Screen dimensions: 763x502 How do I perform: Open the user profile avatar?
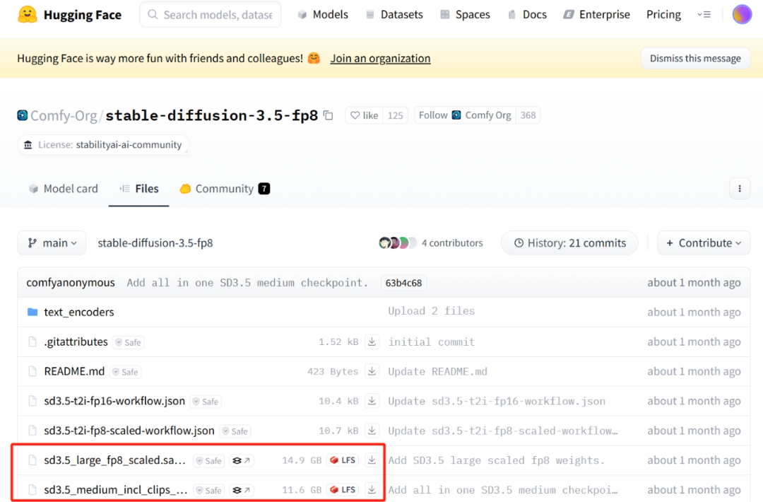pyautogui.click(x=742, y=15)
